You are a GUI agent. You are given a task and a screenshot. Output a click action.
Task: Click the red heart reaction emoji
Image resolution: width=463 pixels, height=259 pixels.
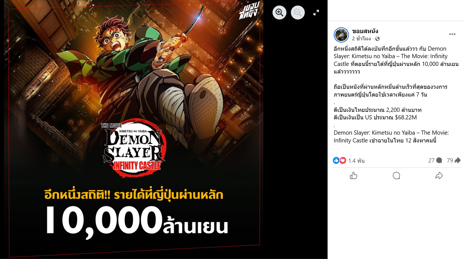[x=343, y=160]
